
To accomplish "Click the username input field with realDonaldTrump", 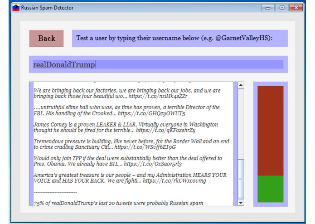I will [158, 64].
